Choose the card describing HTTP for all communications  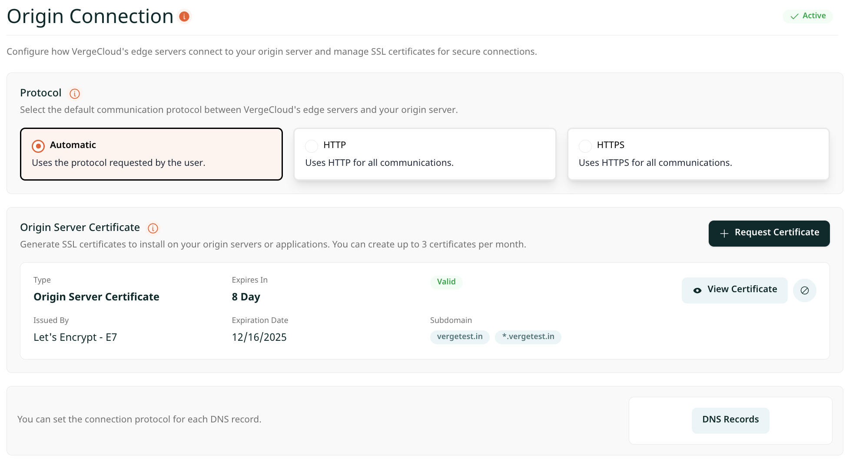[425, 163]
